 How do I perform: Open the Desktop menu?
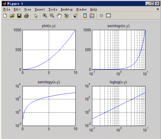[67, 10]
